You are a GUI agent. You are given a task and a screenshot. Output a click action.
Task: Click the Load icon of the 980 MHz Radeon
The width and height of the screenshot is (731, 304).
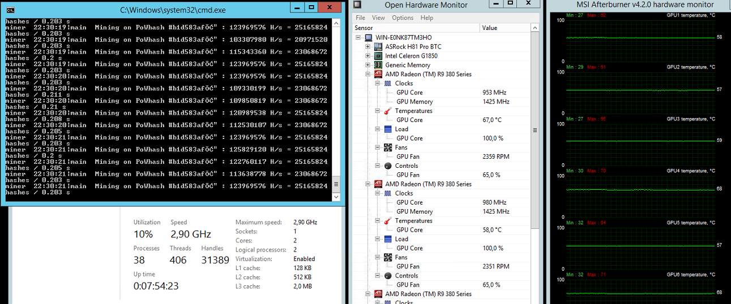[388, 239]
